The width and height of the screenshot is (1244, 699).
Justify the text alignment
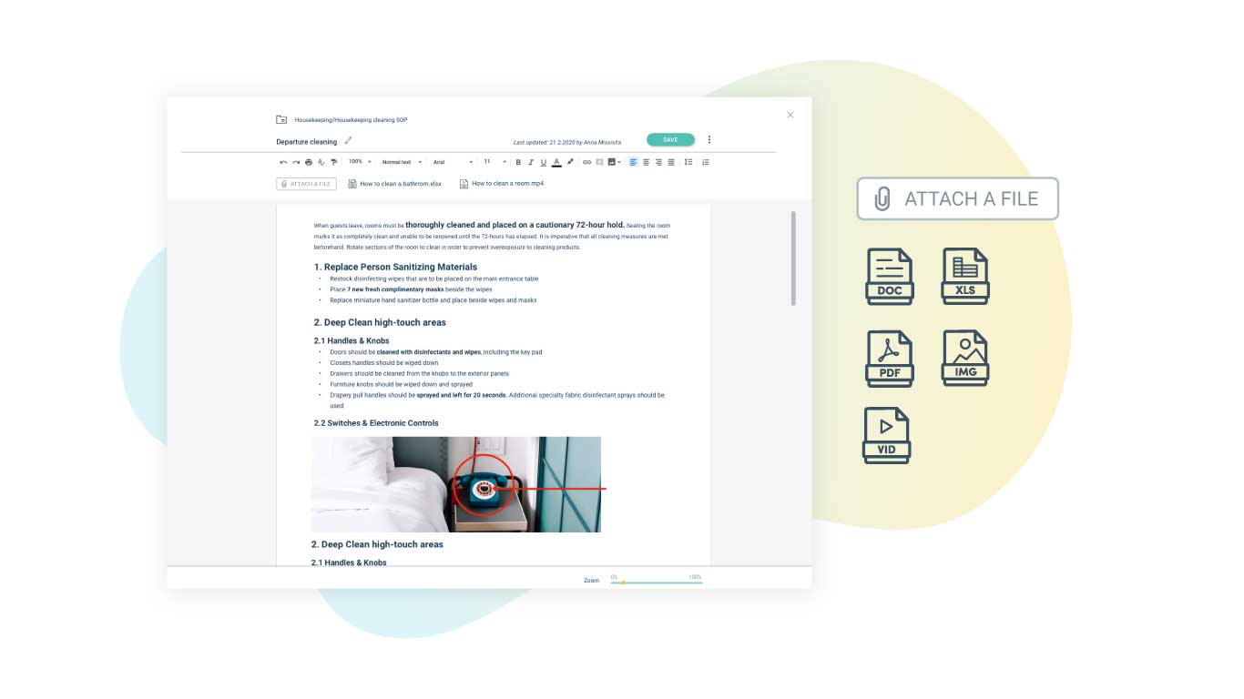point(671,162)
